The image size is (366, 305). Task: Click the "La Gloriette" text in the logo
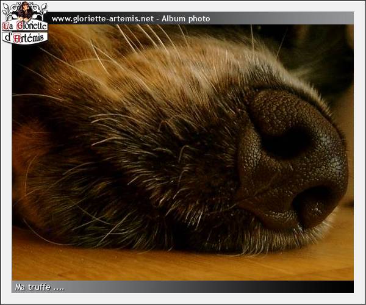pos(24,26)
